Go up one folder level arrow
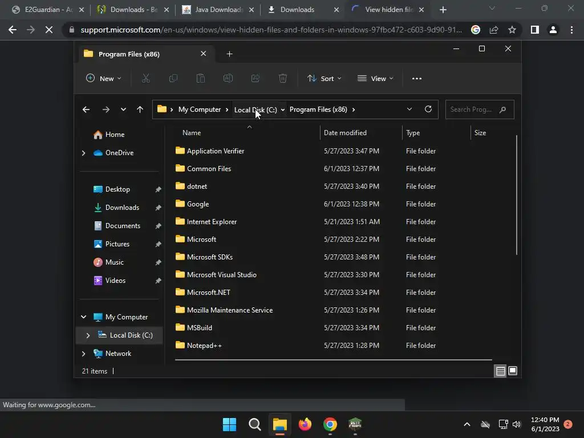584x438 pixels. (140, 109)
